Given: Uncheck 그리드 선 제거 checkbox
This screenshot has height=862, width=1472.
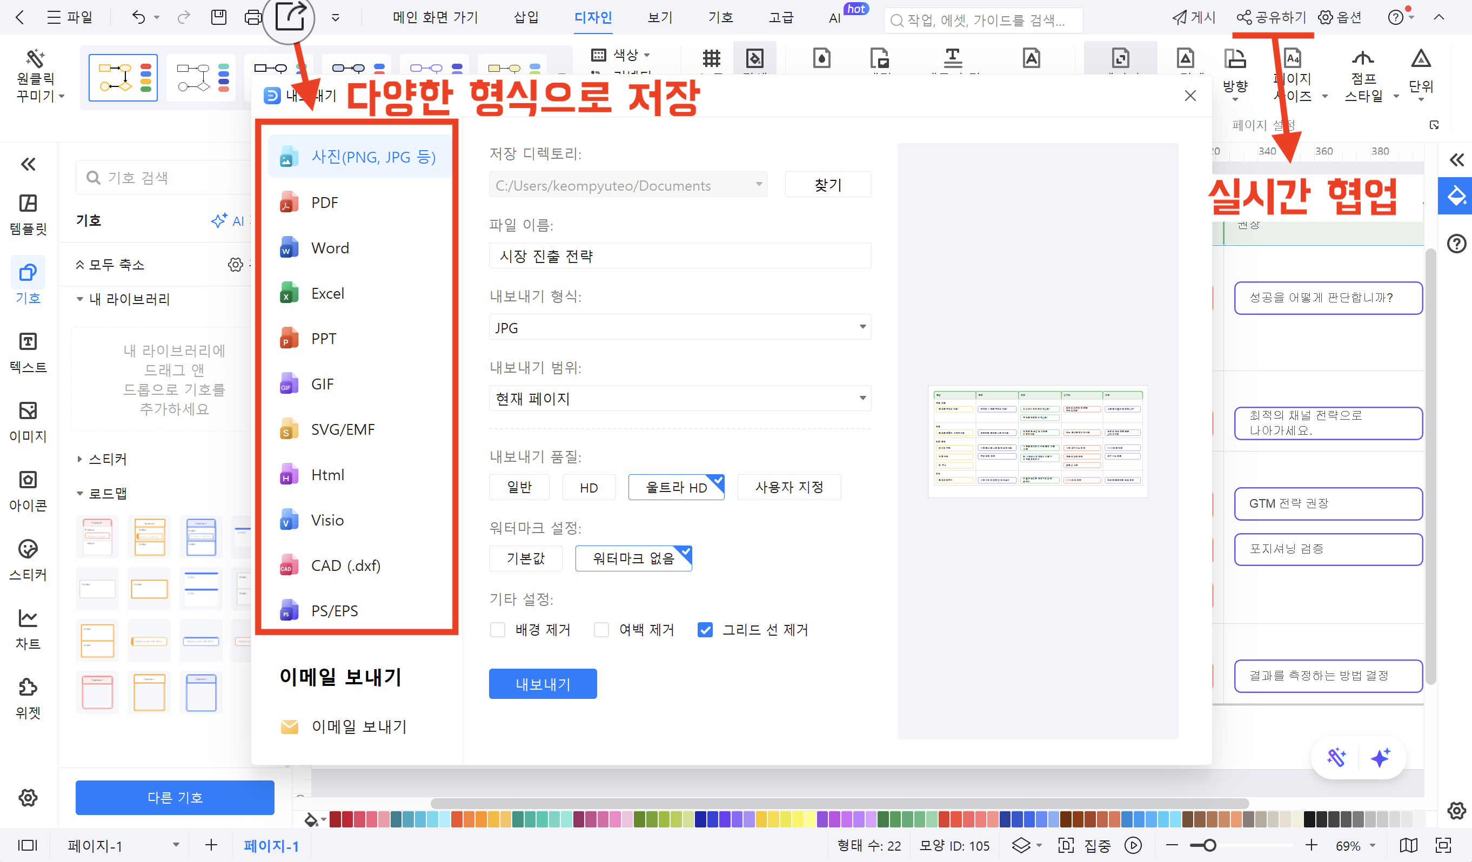Looking at the screenshot, I should [x=705, y=630].
